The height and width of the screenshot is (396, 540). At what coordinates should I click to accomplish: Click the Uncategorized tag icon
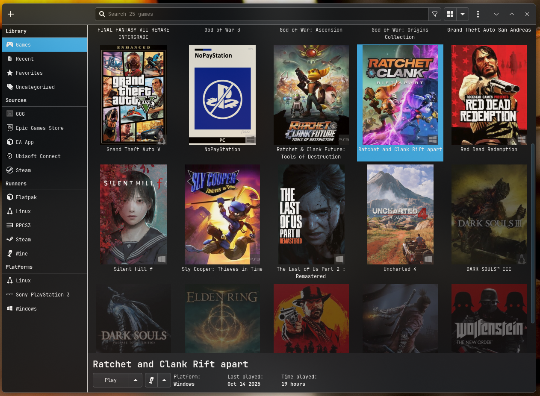10,87
